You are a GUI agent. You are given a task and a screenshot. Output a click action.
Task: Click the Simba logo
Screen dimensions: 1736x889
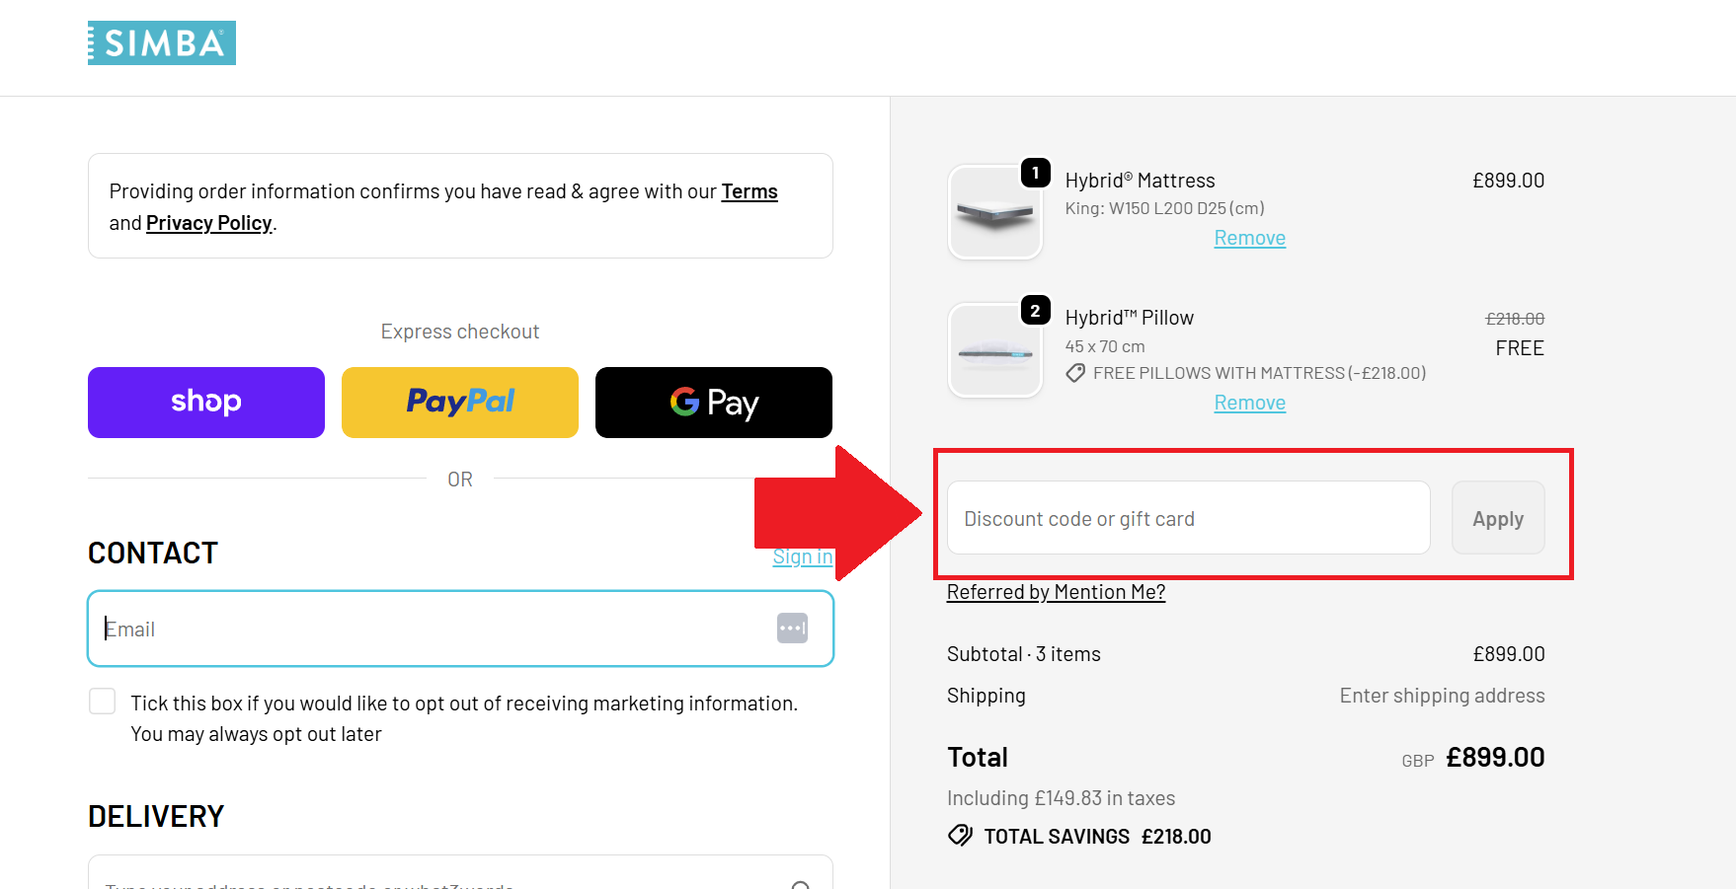[x=162, y=43]
